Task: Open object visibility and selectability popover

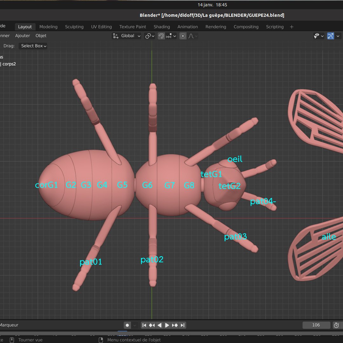Action: click(x=319, y=36)
